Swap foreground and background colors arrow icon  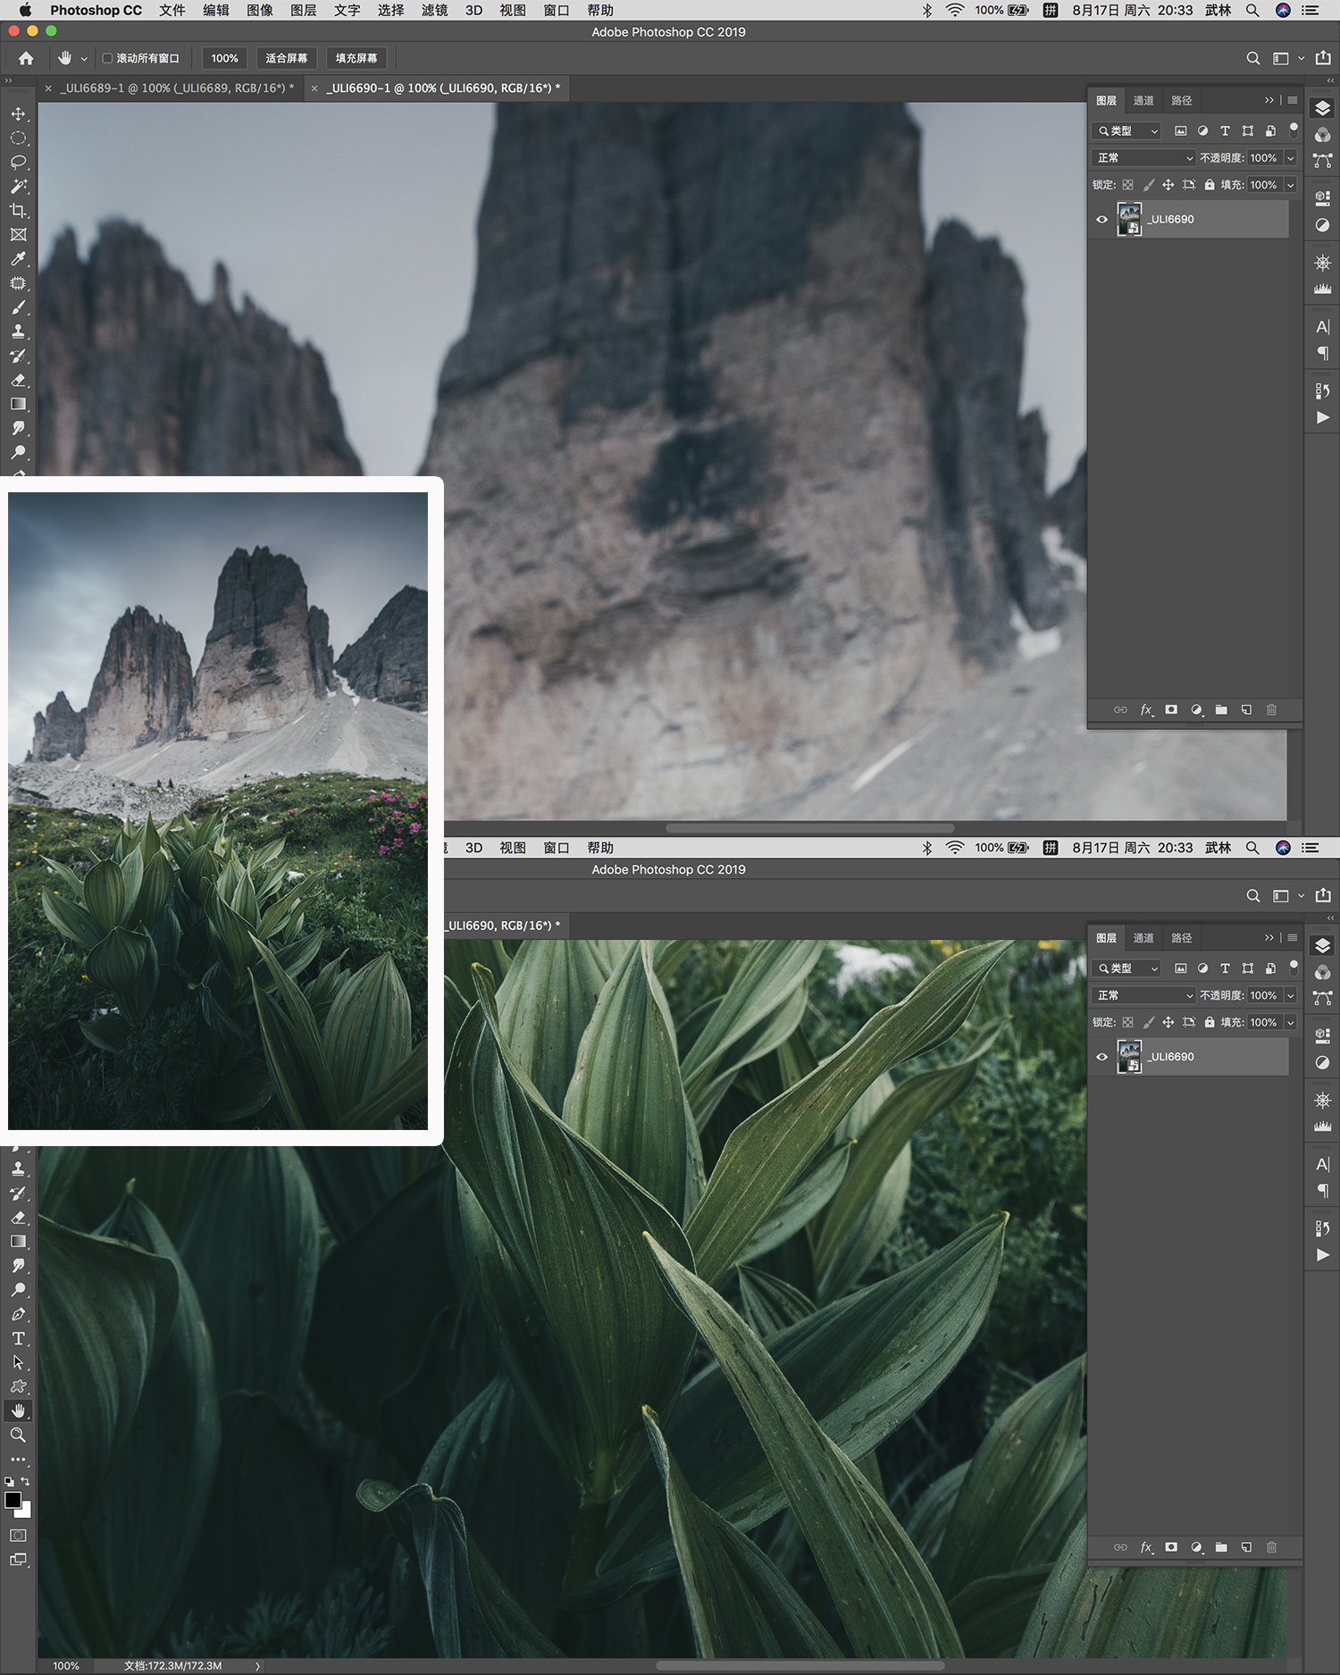25,1481
